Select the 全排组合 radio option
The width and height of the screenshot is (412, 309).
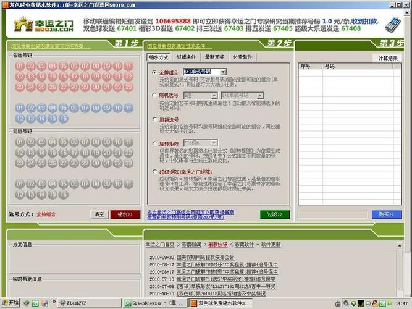154,72
